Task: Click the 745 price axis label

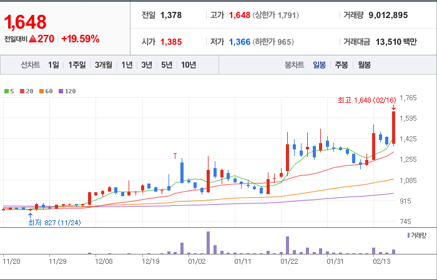Action: point(405,222)
